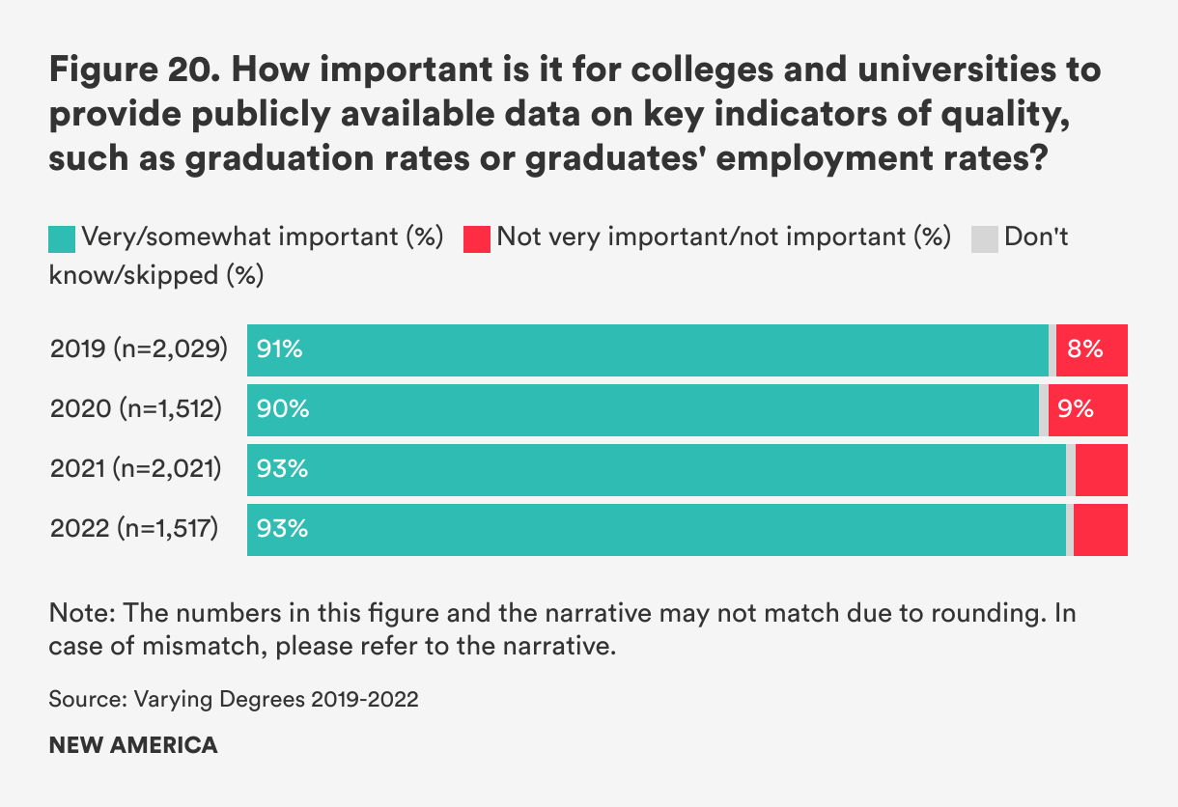This screenshot has width=1178, height=807.
Task: Click the unlabeled red segment in 2022 row
Action: tap(1101, 530)
